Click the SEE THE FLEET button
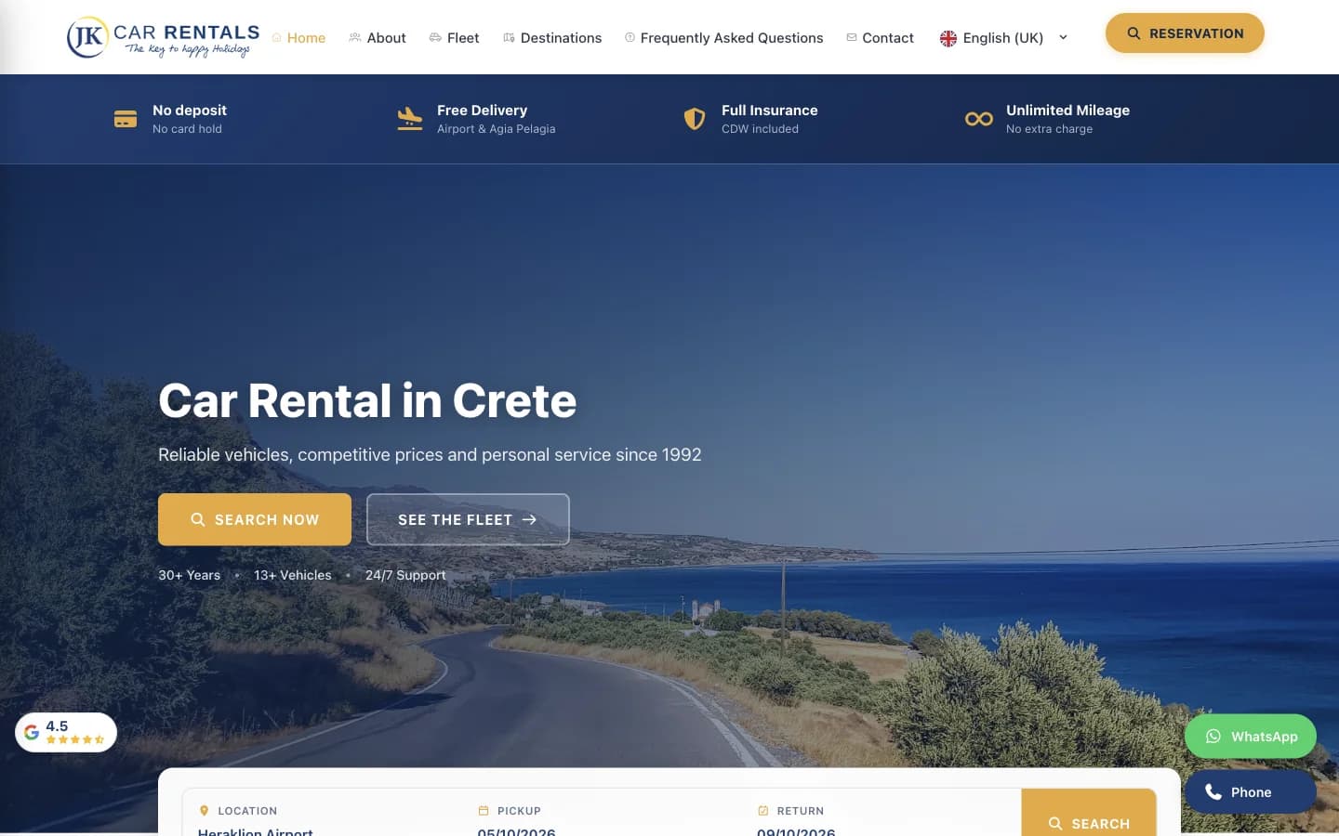Image resolution: width=1339 pixels, height=836 pixels. pos(468,519)
